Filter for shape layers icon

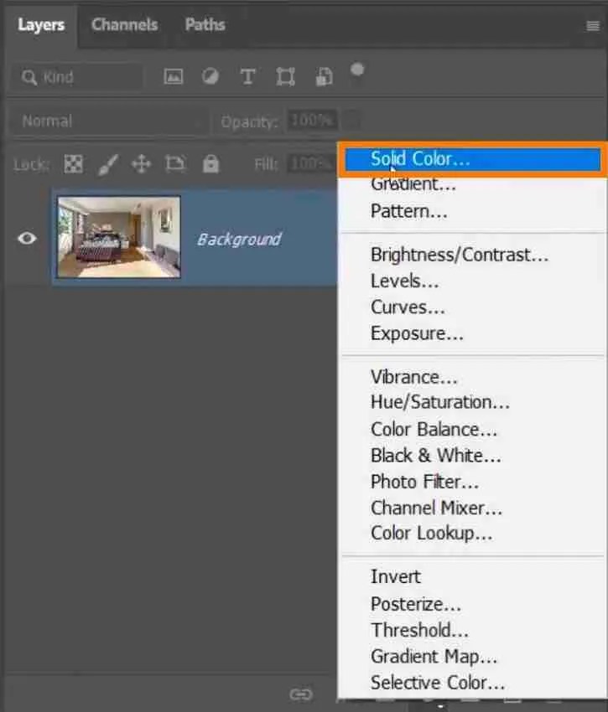(286, 77)
